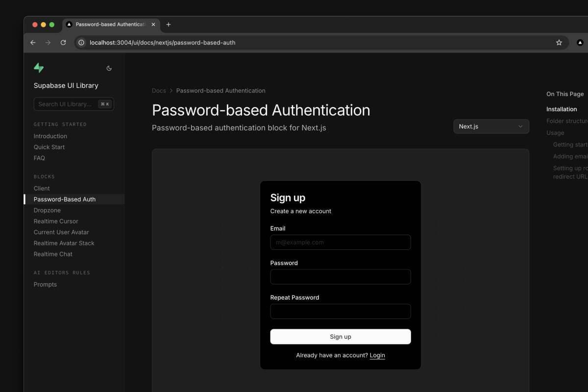Toggle dark mode with the moon icon
This screenshot has width=588, height=392.
109,68
